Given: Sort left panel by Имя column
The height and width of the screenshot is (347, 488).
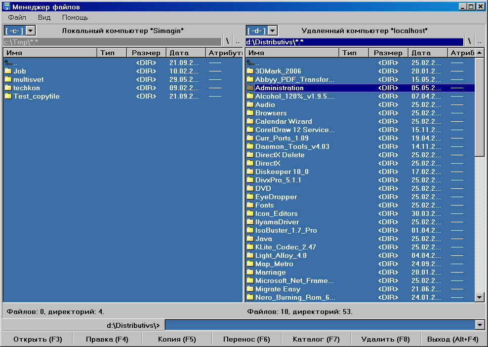Looking at the screenshot, I should (x=50, y=53).
